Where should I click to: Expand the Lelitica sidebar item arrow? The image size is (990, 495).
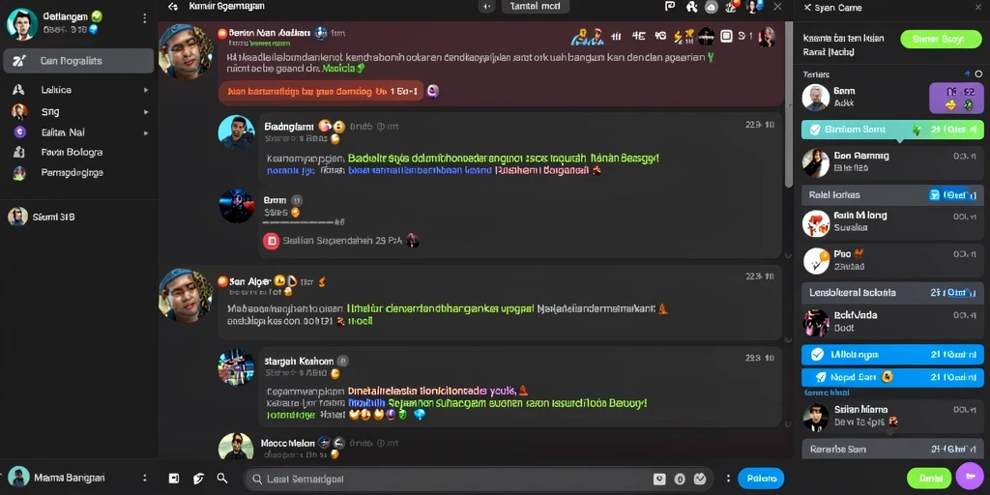[x=146, y=90]
